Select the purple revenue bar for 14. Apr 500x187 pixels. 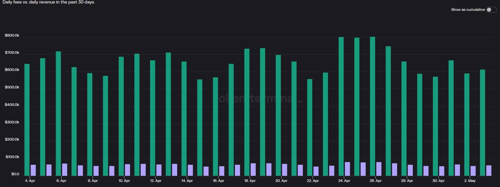click(190, 170)
